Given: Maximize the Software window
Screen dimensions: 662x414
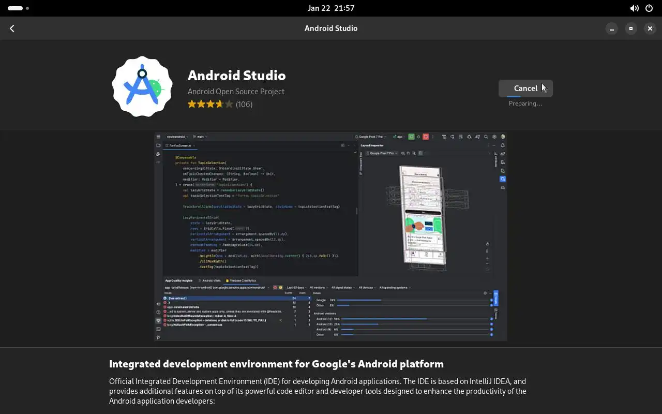Looking at the screenshot, I should click(631, 28).
